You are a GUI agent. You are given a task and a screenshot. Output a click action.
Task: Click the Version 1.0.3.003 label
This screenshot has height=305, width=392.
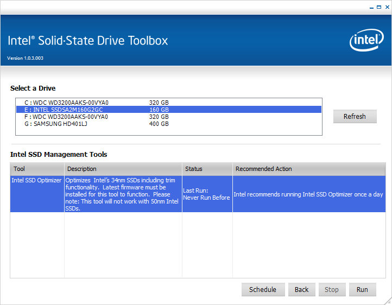tap(26, 58)
